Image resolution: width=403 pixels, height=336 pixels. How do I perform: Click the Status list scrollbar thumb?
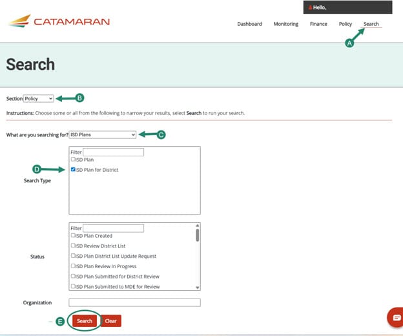click(198, 235)
